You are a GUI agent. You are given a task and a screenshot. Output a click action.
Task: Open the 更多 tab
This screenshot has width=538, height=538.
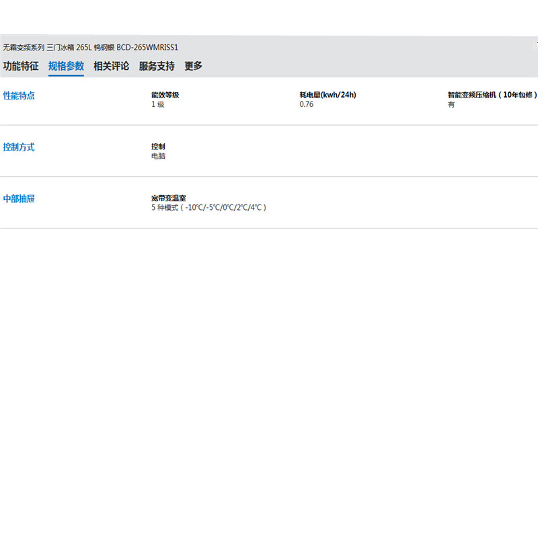[x=193, y=66]
